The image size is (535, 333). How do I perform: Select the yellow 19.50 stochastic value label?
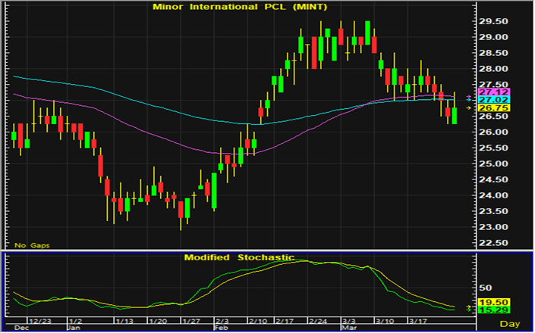[x=494, y=303]
